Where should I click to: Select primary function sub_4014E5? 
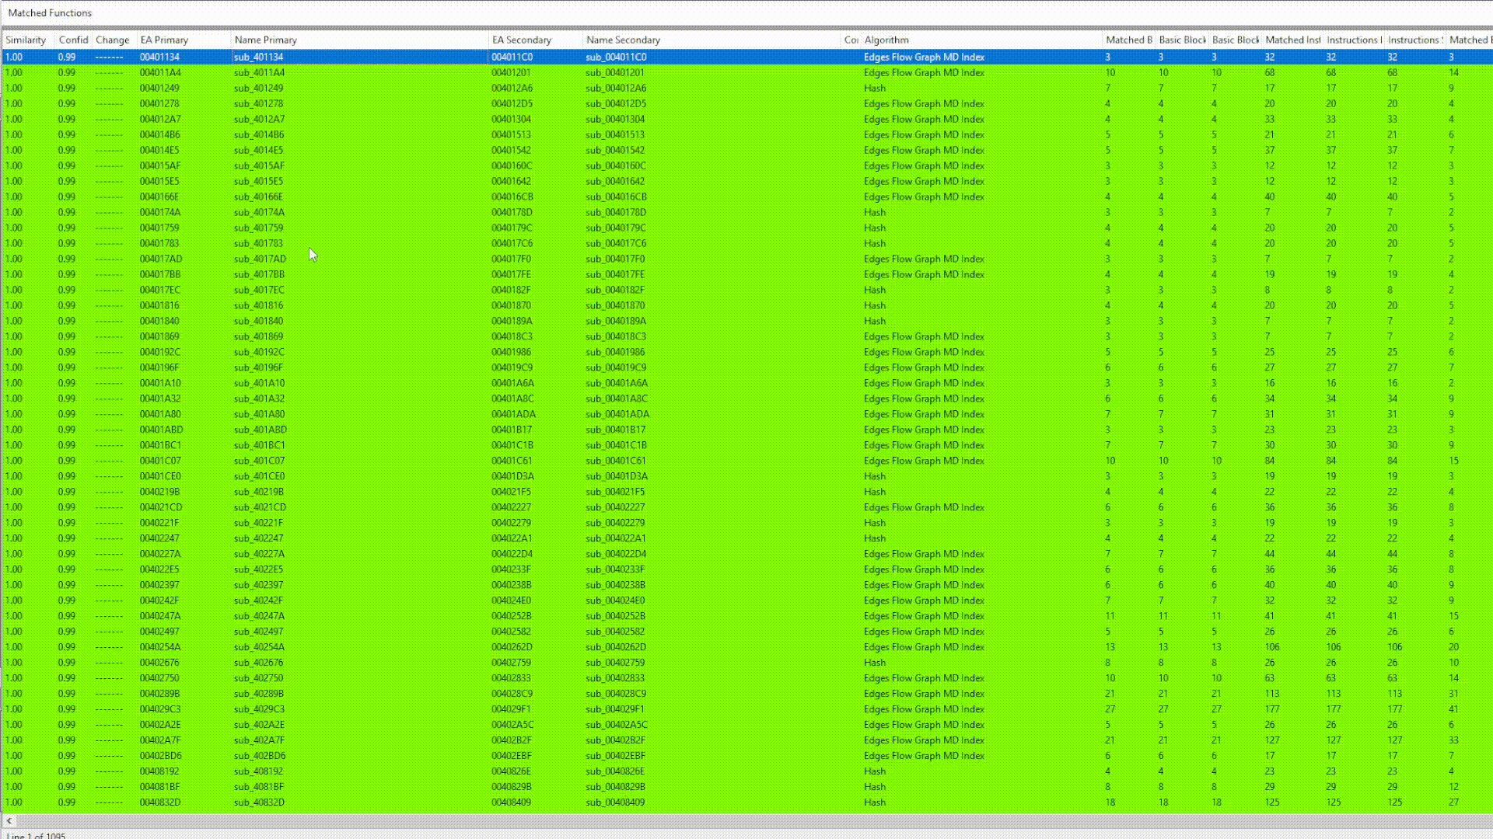click(x=258, y=150)
